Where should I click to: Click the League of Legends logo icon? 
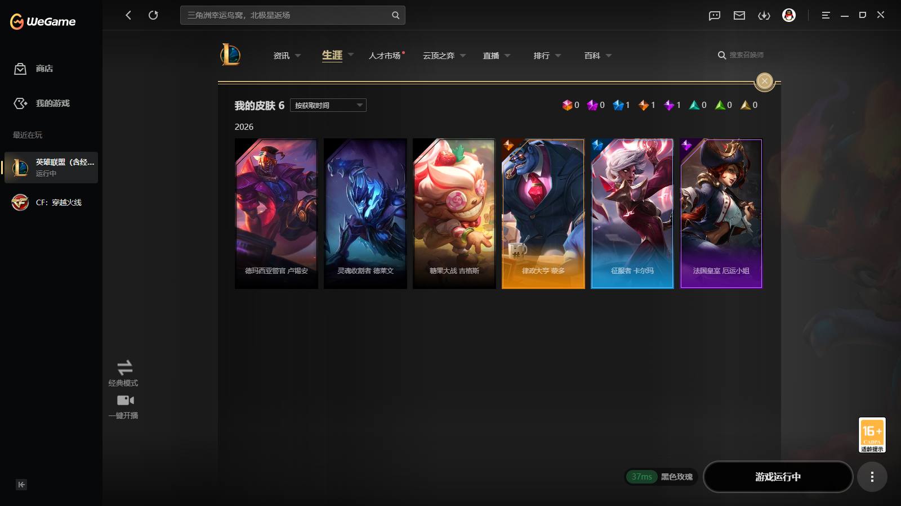230,55
